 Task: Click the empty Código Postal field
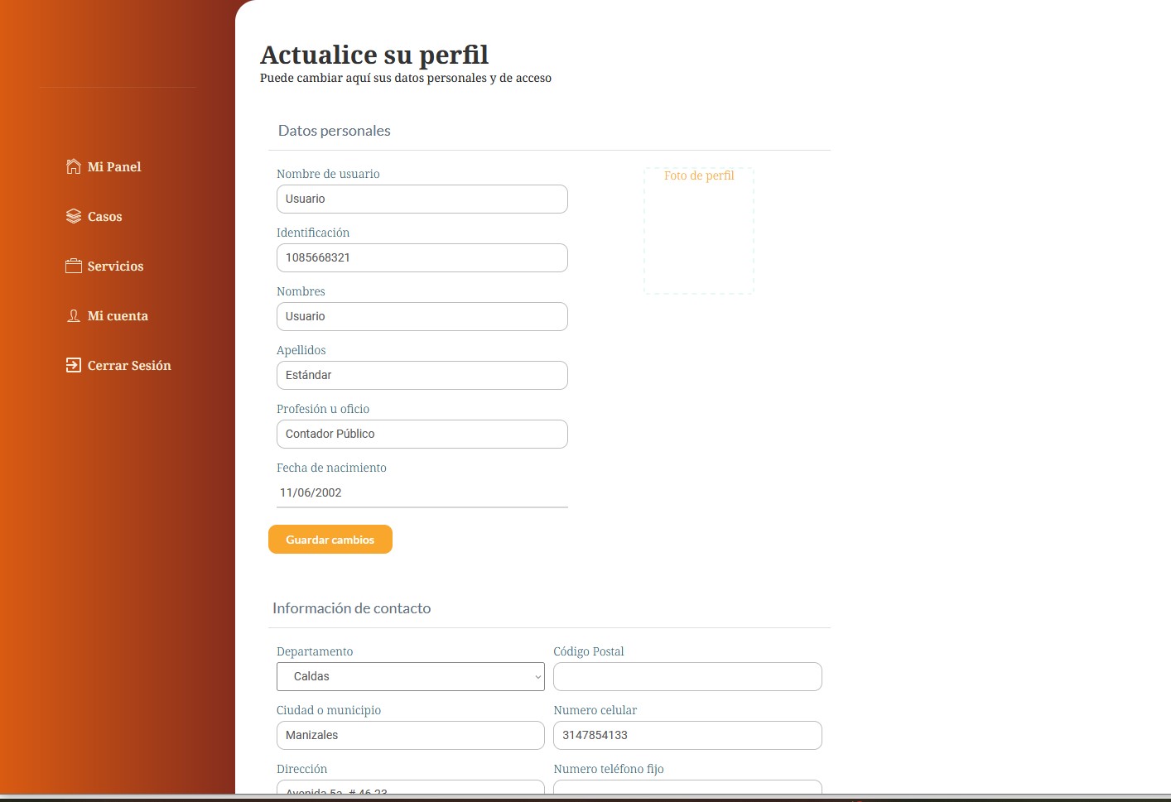click(687, 676)
